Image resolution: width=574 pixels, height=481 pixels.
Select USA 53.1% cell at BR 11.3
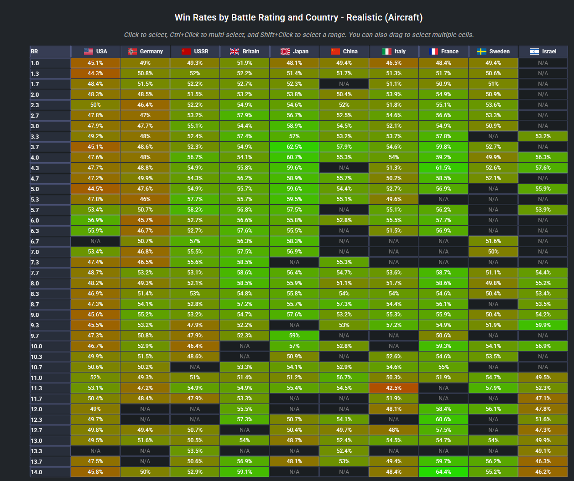pyautogui.click(x=95, y=388)
